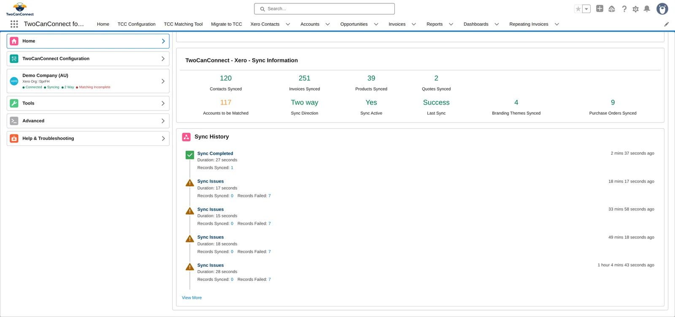Open the Favorites list dropdown arrow
The height and width of the screenshot is (317, 675).
[586, 9]
